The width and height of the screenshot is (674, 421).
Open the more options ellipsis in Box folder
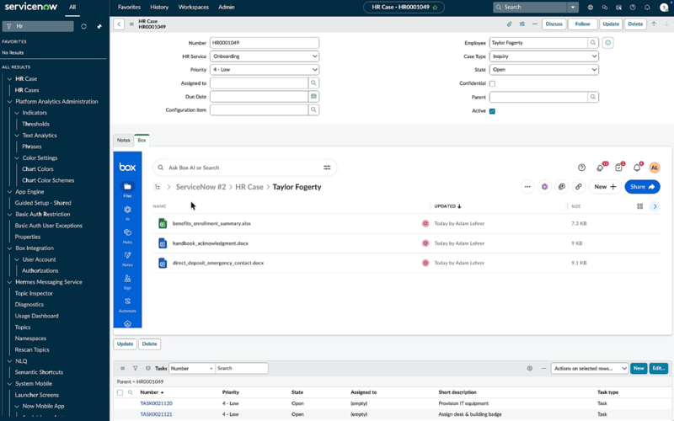(x=527, y=187)
